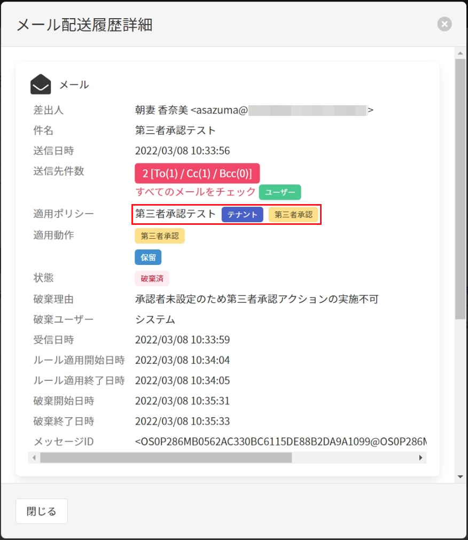
Task: Click vertical scrollbar down arrow
Action: 459,476
